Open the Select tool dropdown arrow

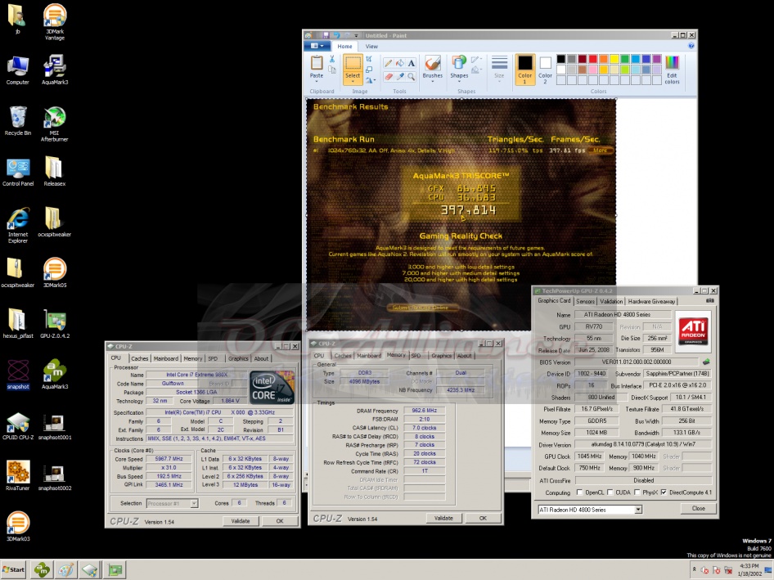click(x=353, y=83)
